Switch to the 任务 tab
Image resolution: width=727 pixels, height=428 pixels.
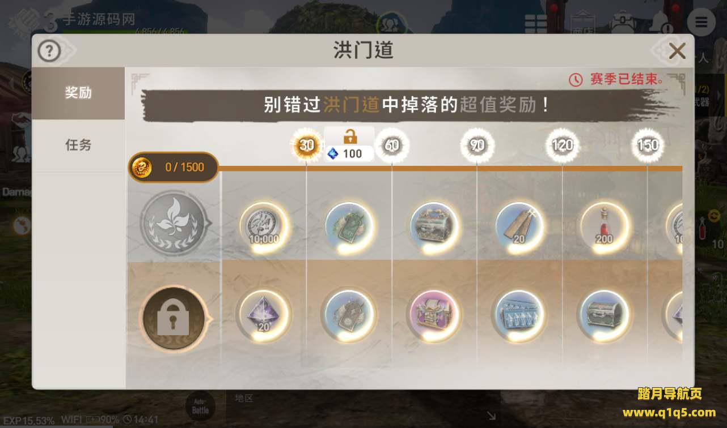[78, 145]
